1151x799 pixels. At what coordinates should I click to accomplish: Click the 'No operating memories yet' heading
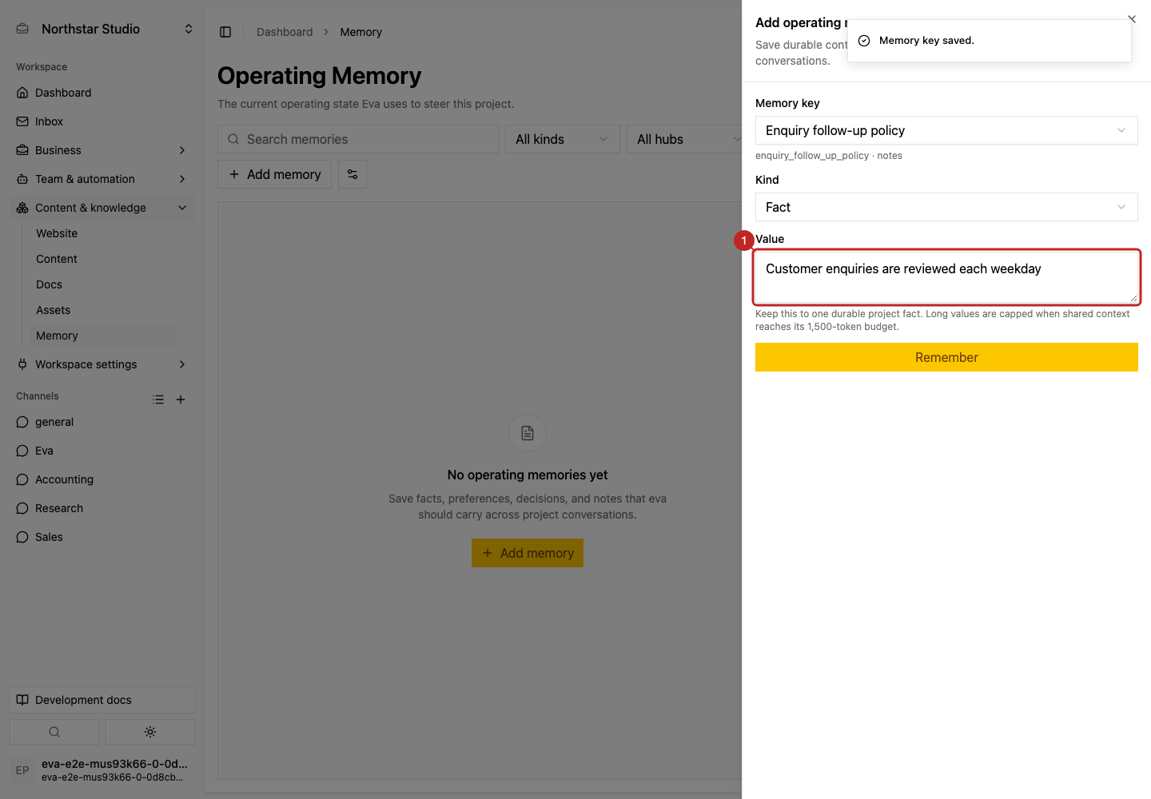coord(528,475)
